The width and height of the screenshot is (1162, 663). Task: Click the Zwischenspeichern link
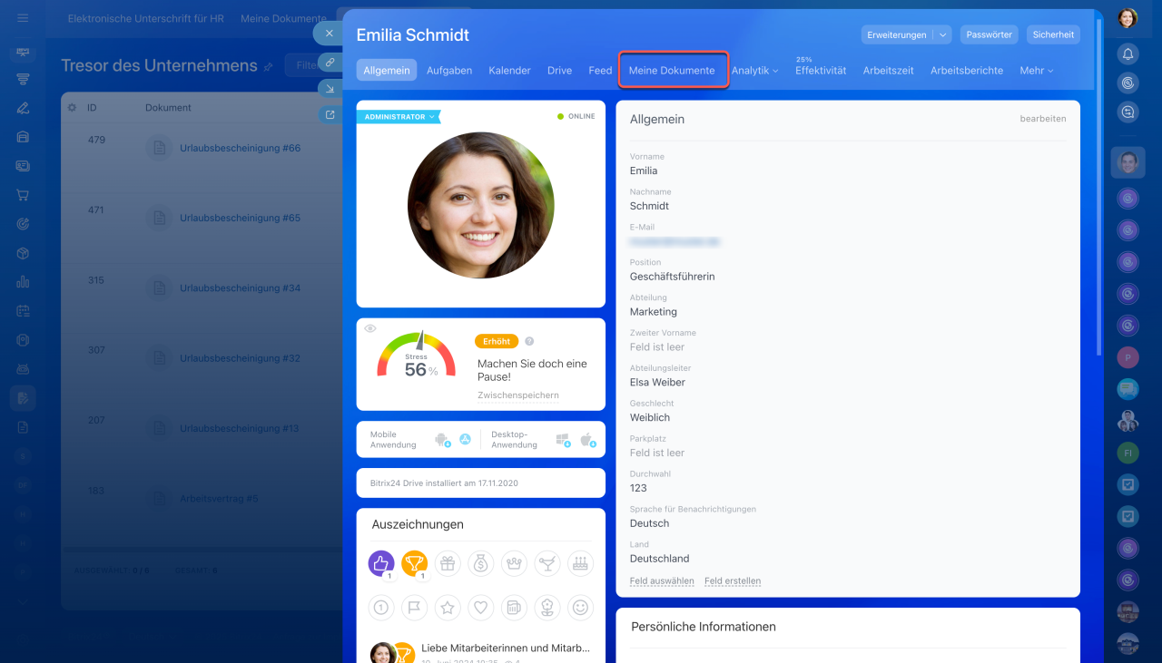[518, 395]
